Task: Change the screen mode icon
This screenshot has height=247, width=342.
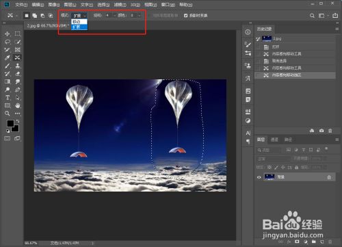Action: pos(17,138)
